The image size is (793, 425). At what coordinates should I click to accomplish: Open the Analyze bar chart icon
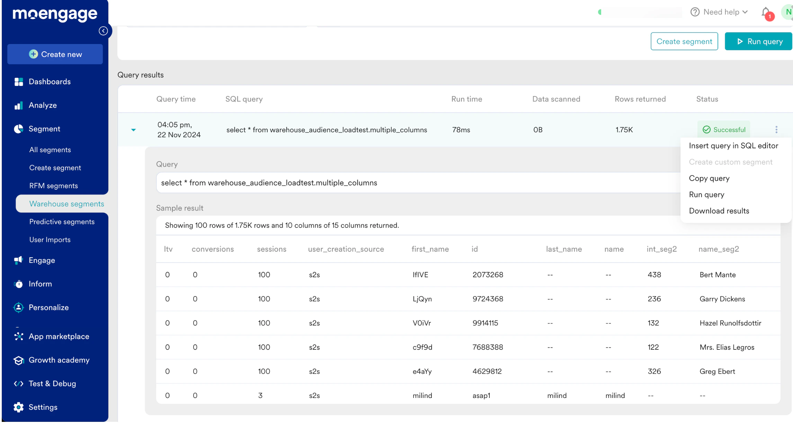(x=19, y=105)
